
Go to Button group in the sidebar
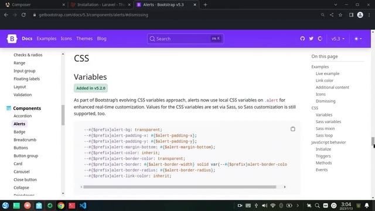26,156
